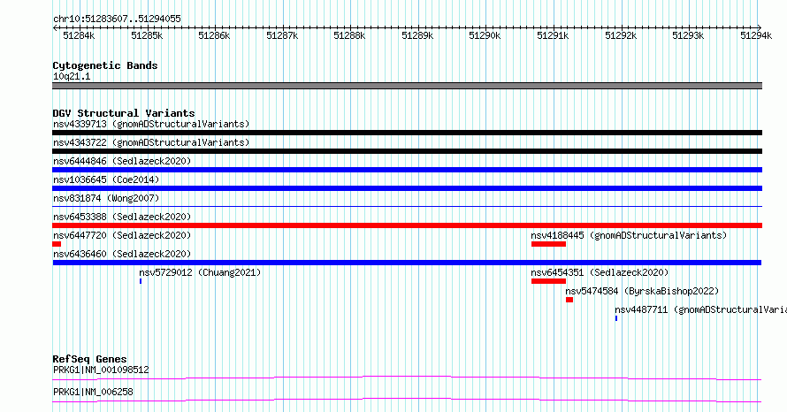This screenshot has width=787, height=412.
Task: Click the 51293k ruler tick label
Action: pyautogui.click(x=688, y=35)
